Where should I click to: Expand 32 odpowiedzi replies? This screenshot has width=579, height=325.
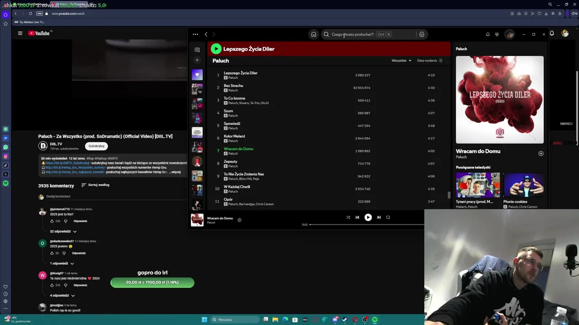[63, 231]
